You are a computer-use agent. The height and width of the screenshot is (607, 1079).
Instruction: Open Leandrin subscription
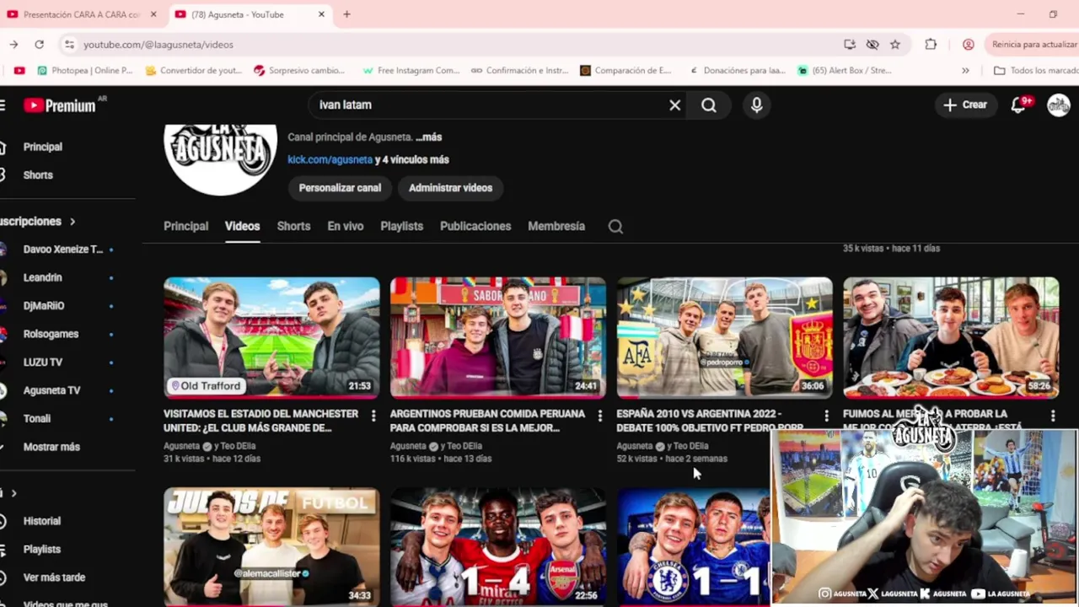point(42,277)
